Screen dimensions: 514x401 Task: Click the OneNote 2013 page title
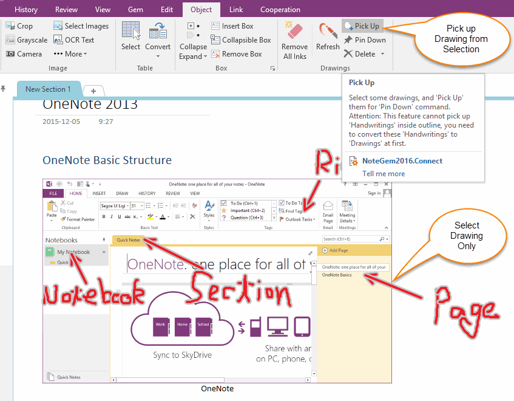(90, 105)
